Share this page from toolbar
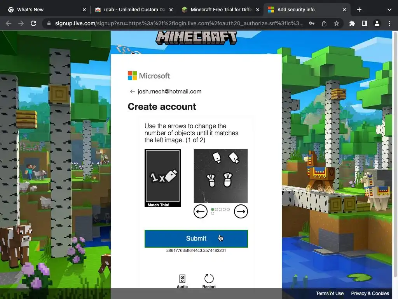Viewport: 398px width, 299px height. [x=324, y=23]
